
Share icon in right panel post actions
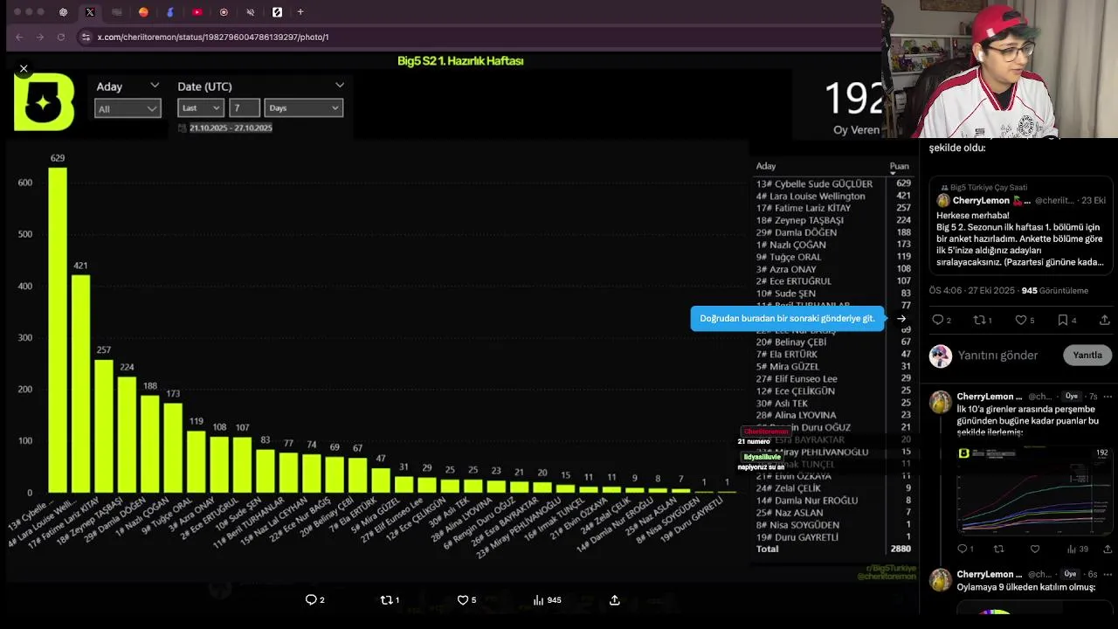coord(1105,321)
